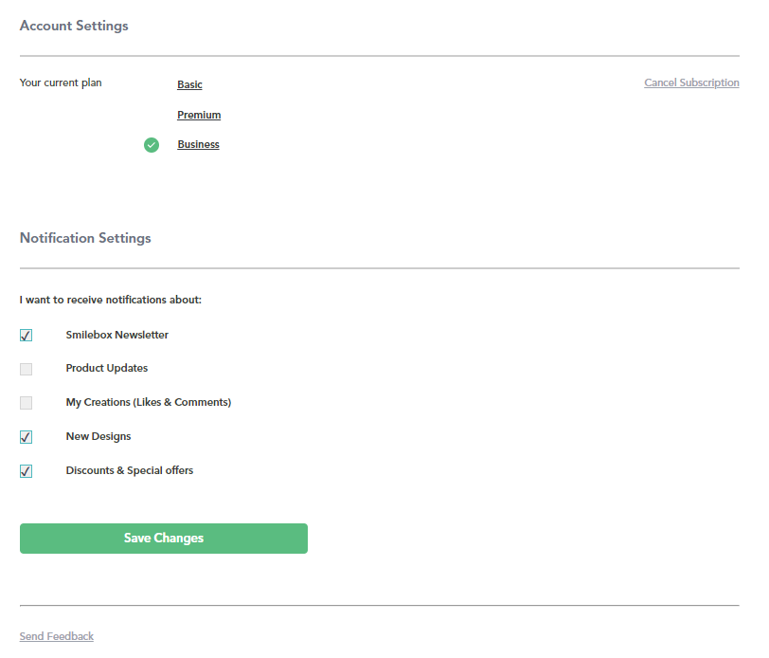Disable the New Designs checkbox
This screenshot has width=769, height=658.
click(26, 437)
